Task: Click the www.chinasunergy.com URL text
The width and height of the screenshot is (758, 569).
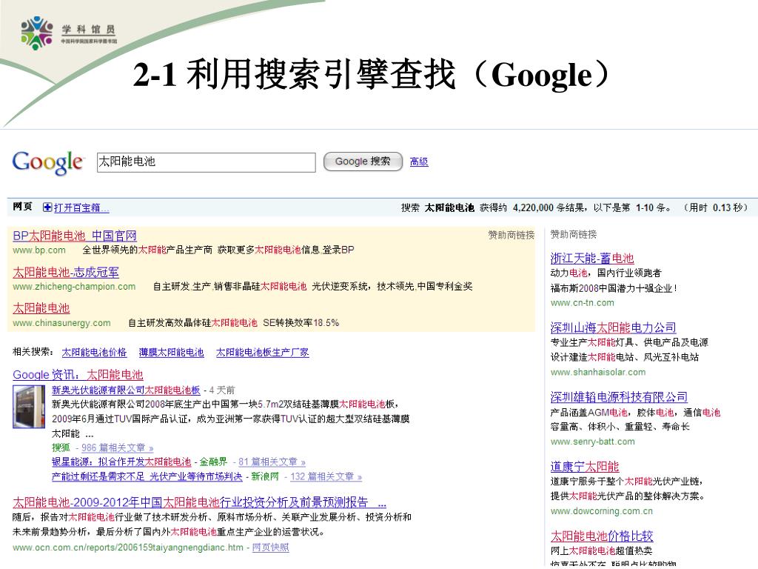Action: (x=61, y=323)
